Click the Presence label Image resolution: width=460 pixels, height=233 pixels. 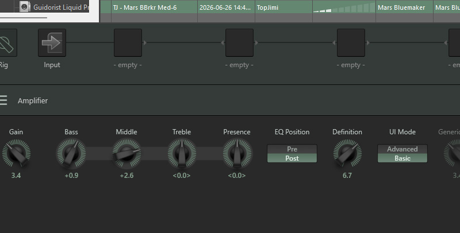pyautogui.click(x=237, y=132)
